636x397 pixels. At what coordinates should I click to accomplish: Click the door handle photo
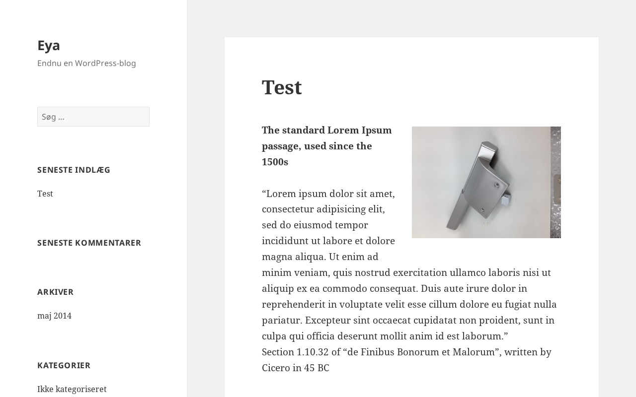tap(486, 182)
